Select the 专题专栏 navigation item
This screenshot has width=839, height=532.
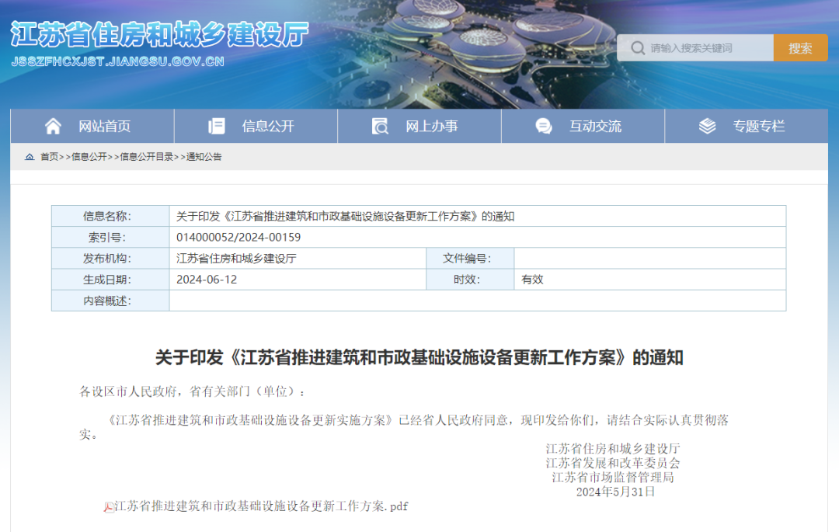pos(758,126)
